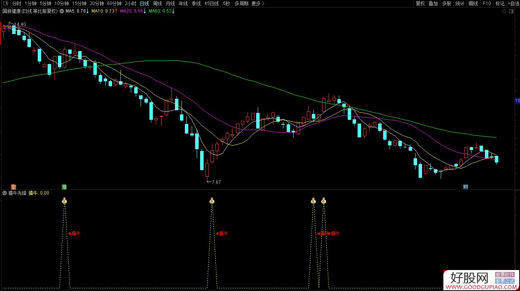520x291 pixels.
Task: Select the 15分钟 period
Action: click(79, 3)
